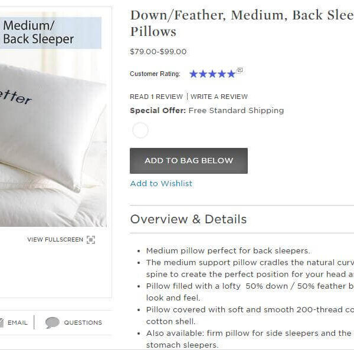Screen dimensions: 354x350
Task: Click the Write a Review link
Action: (x=219, y=97)
